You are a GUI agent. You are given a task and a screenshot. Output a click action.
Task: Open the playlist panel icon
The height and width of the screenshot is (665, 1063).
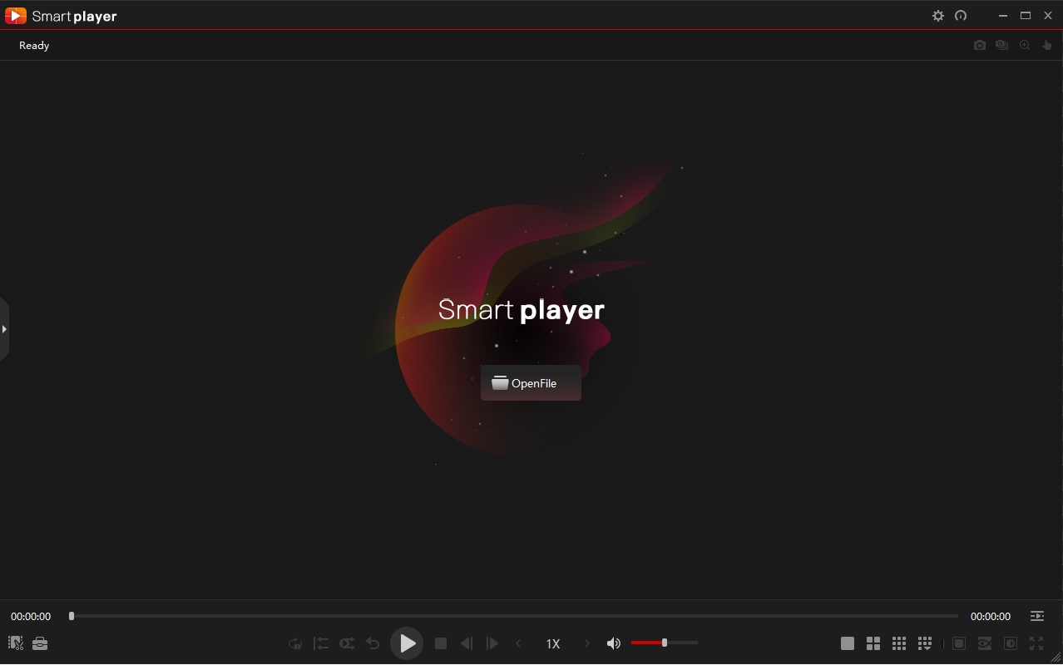coord(1037,616)
